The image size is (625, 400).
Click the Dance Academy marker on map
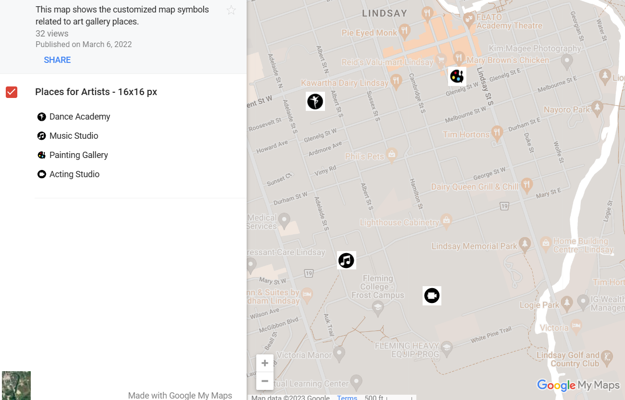[x=315, y=101]
